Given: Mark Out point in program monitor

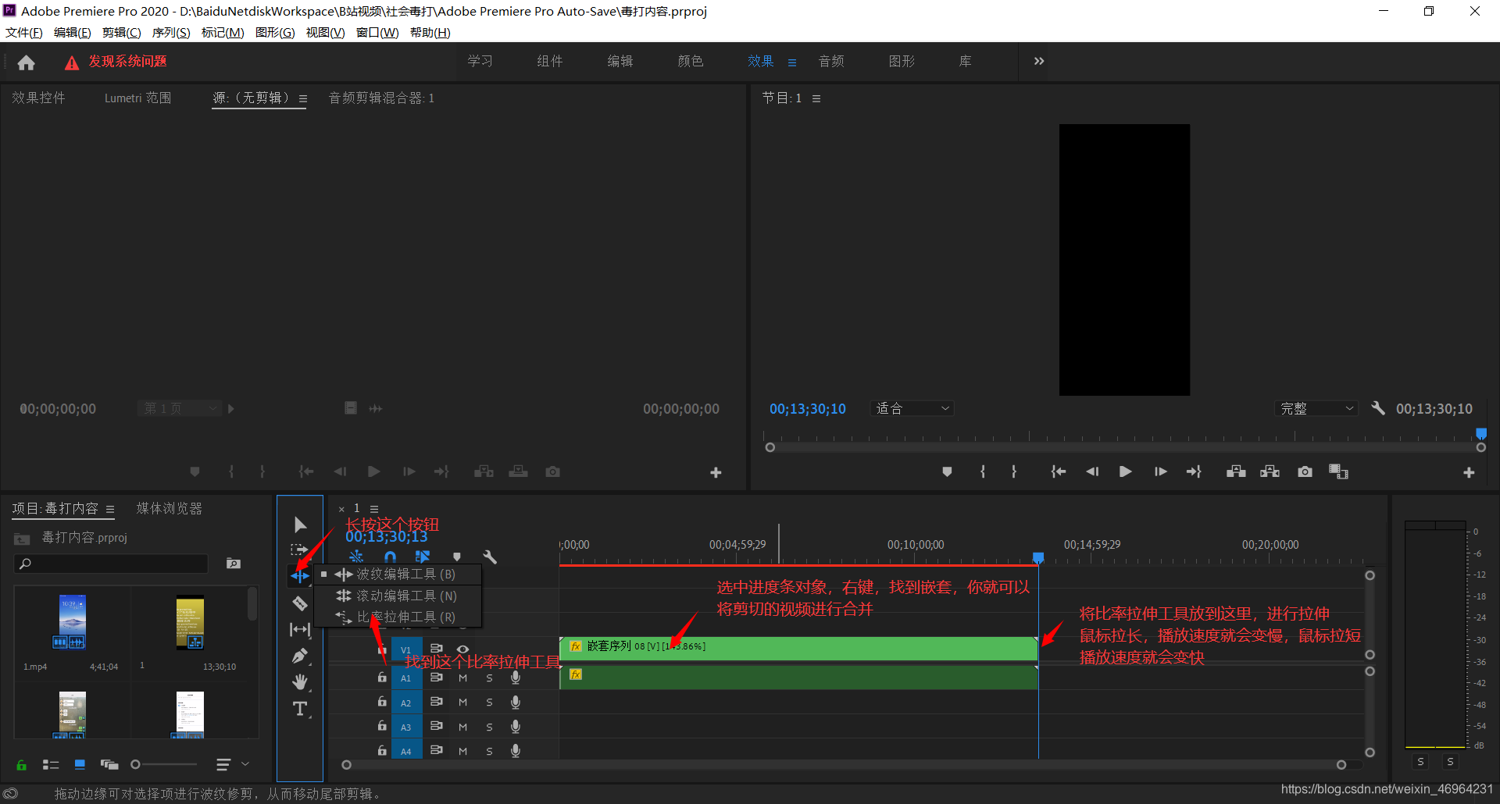Looking at the screenshot, I should pyautogui.click(x=1014, y=471).
